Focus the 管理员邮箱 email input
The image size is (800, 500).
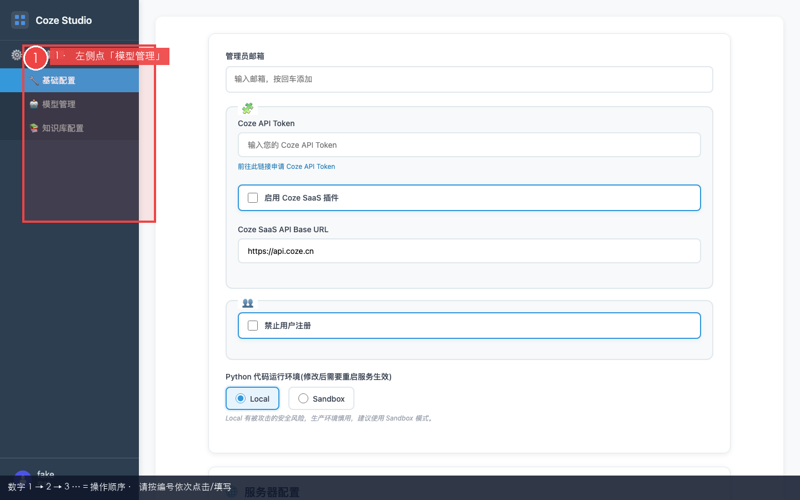pos(469,79)
